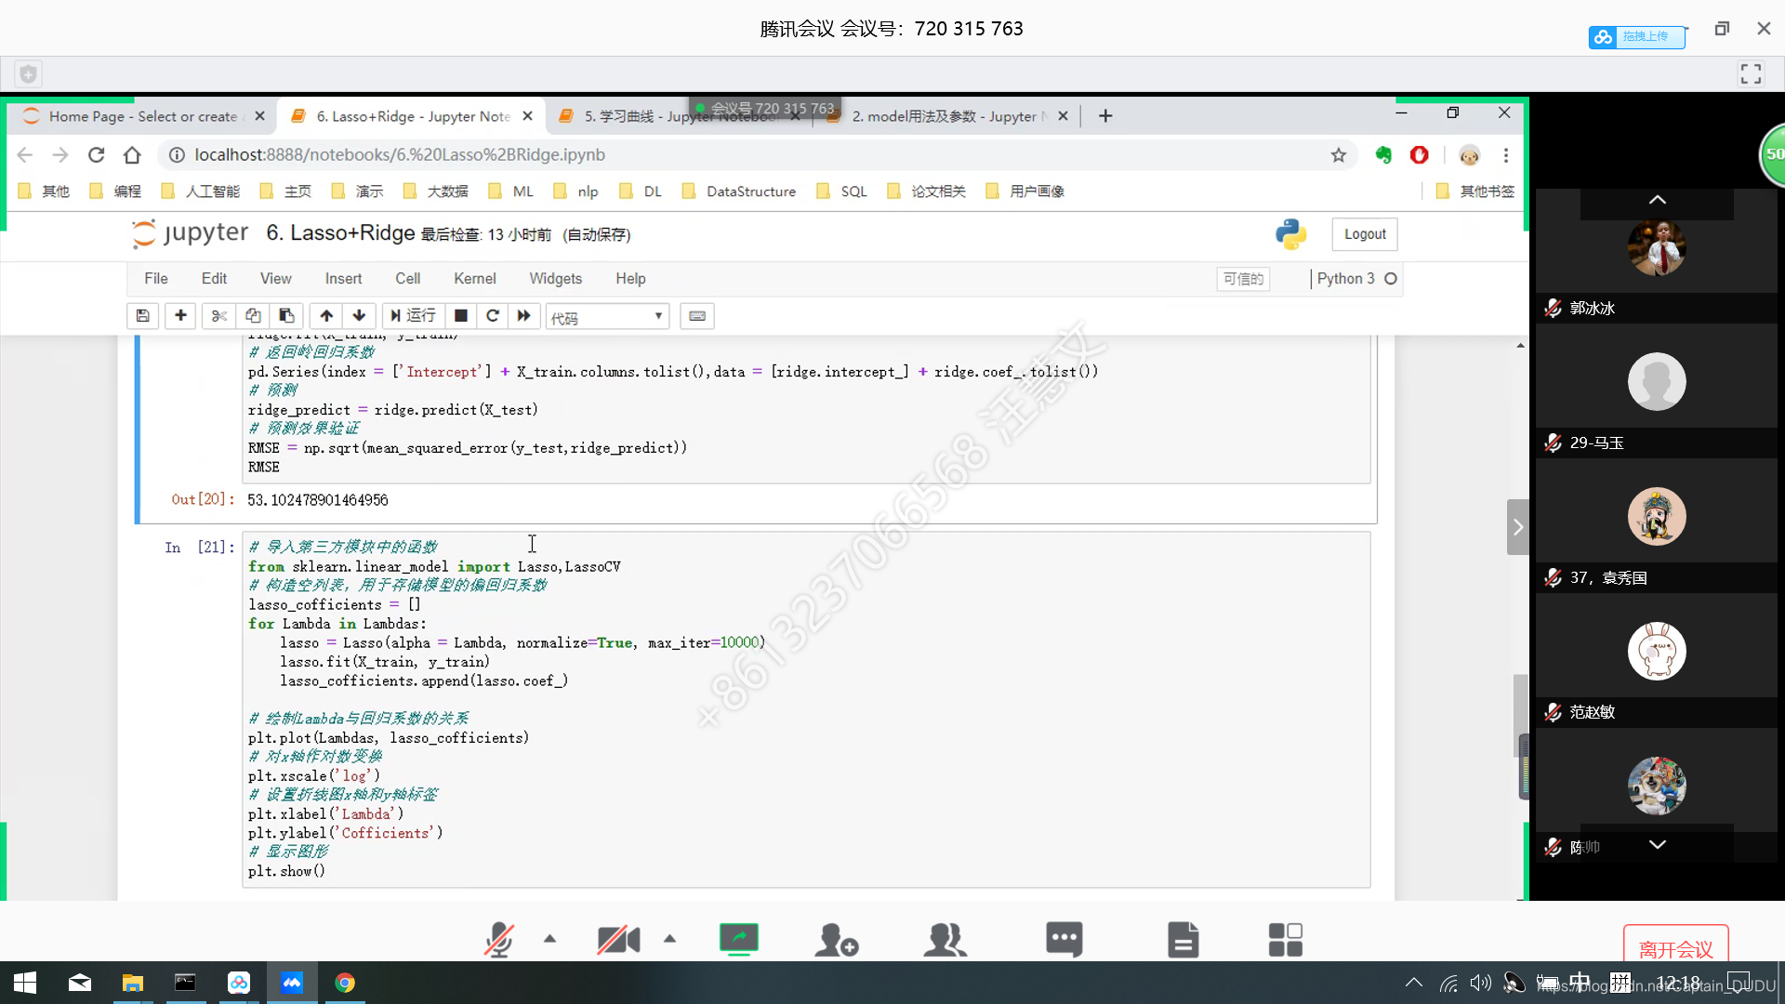Click the 可信的 trusted notebook indicator
The width and height of the screenshot is (1785, 1004).
point(1243,279)
